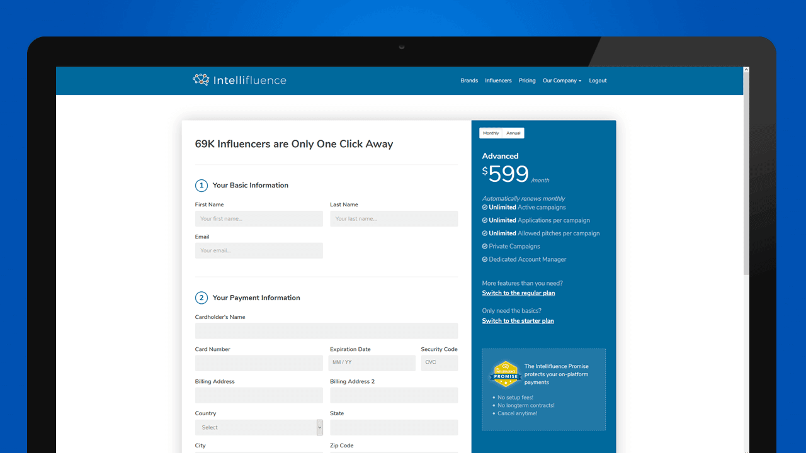Click the checkmark icon beside Dedicated Account Manager

[x=485, y=259]
